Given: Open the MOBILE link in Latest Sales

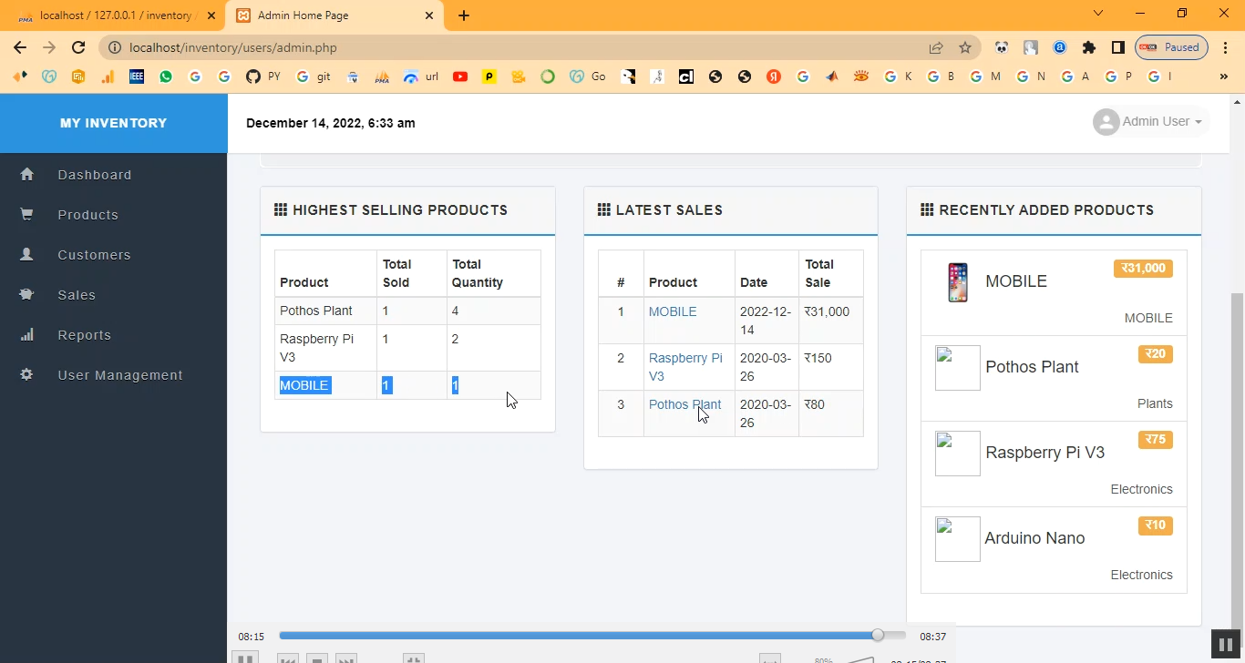Looking at the screenshot, I should point(673,311).
